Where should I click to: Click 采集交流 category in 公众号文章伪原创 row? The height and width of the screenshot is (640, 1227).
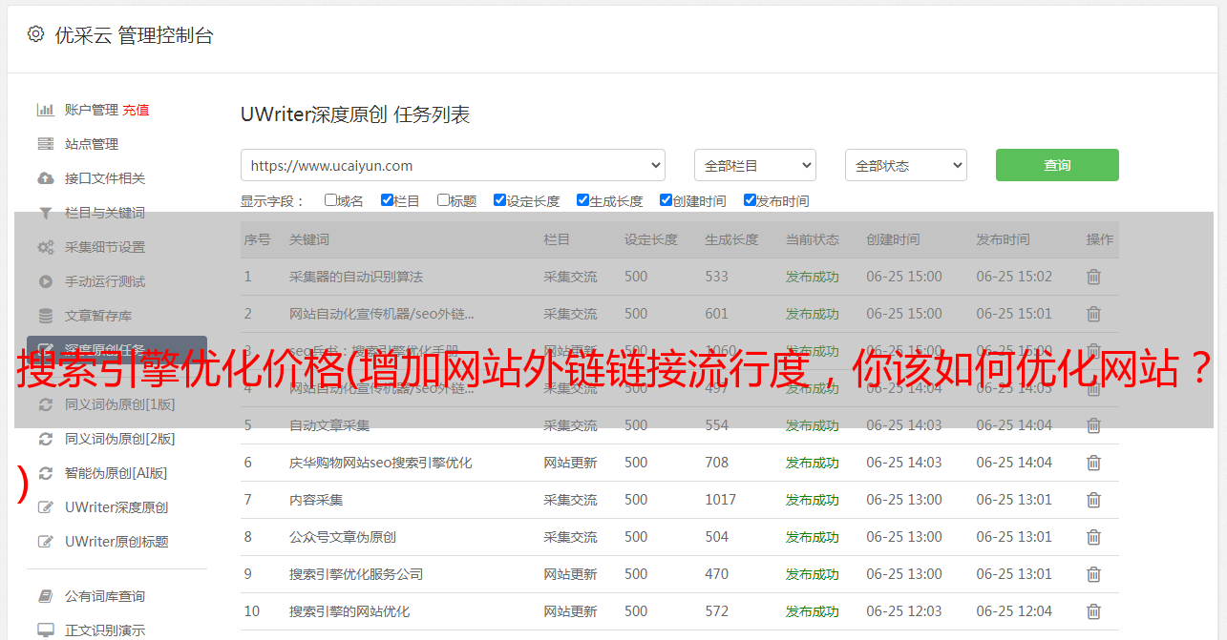pos(570,537)
